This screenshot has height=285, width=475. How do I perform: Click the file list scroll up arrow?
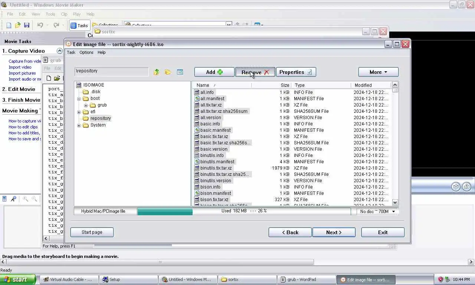395,85
